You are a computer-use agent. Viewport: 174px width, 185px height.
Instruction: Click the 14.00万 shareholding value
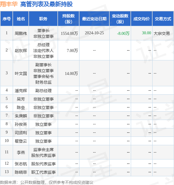click(x=71, y=73)
